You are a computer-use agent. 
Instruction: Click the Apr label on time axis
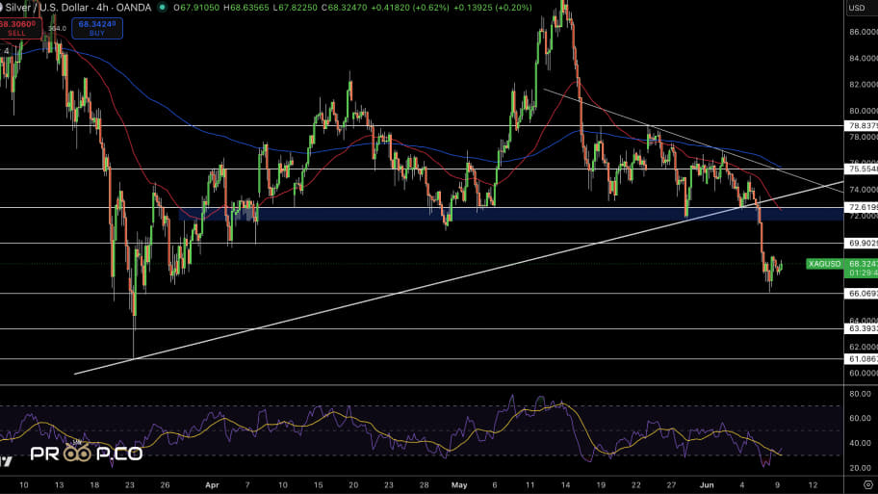click(212, 485)
